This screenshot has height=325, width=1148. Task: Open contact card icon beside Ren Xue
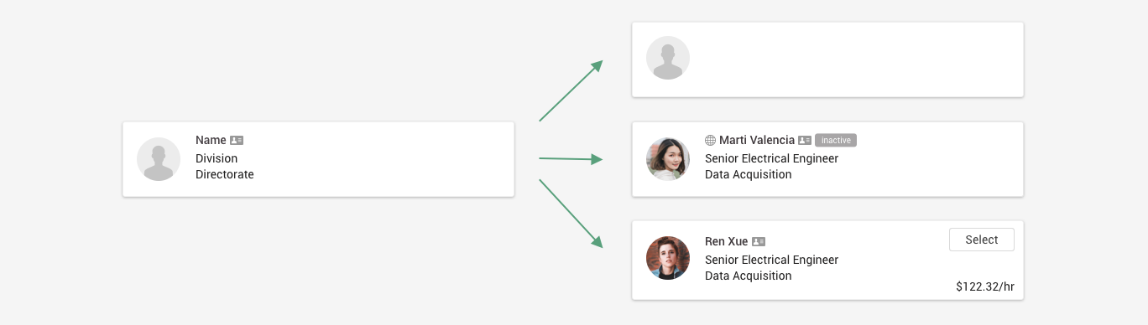pyautogui.click(x=759, y=242)
